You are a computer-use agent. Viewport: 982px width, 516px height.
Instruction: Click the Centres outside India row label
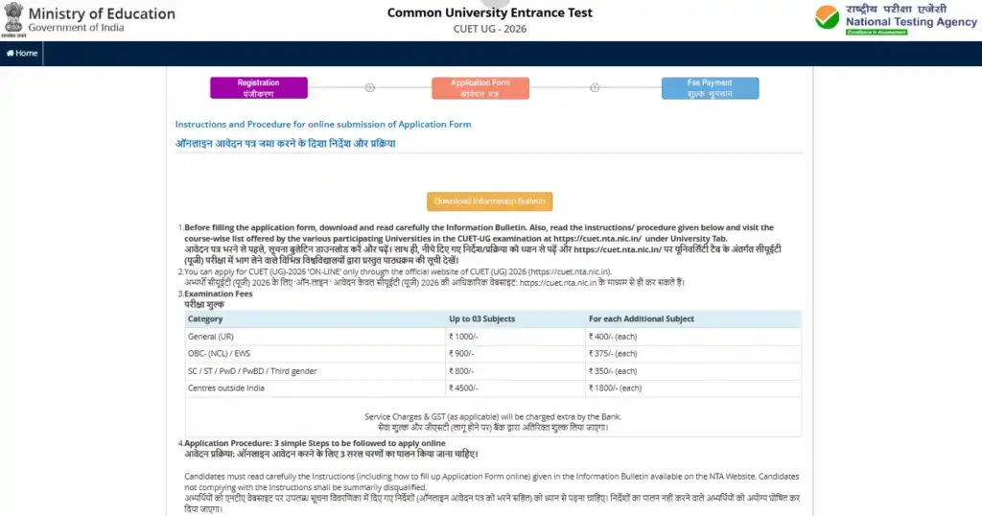tap(227, 387)
